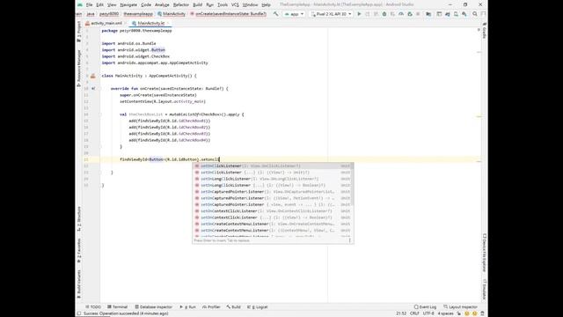Click the completion popup options dots icon

(x=350, y=240)
